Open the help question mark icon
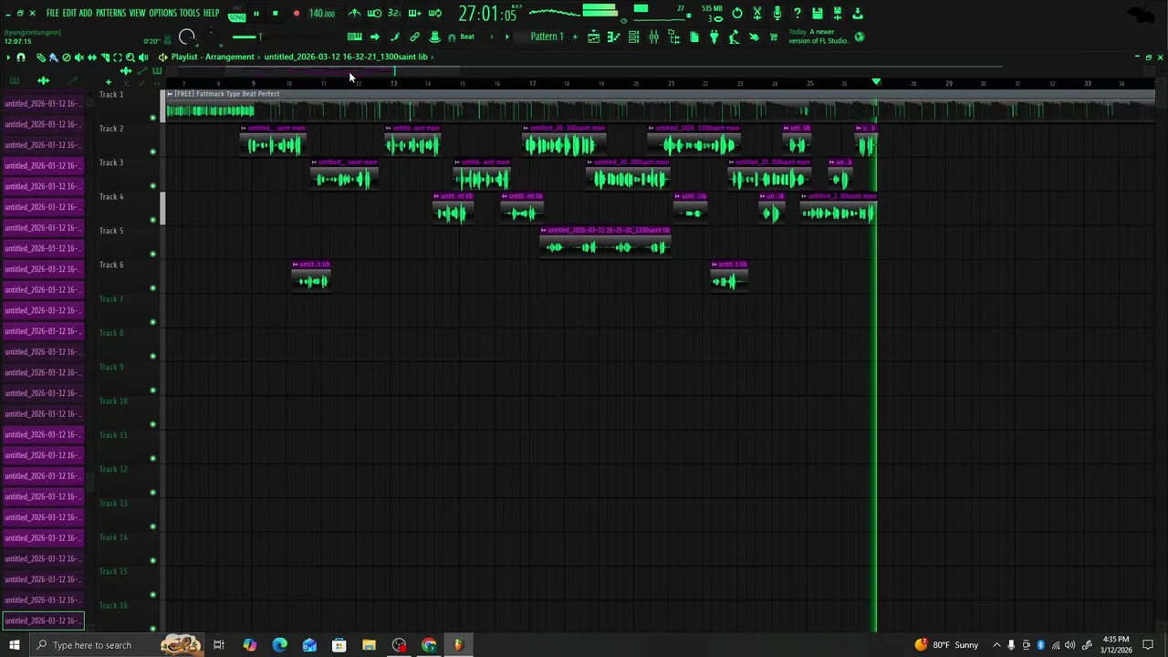Viewport: 1168px width, 657px height. pyautogui.click(x=797, y=14)
